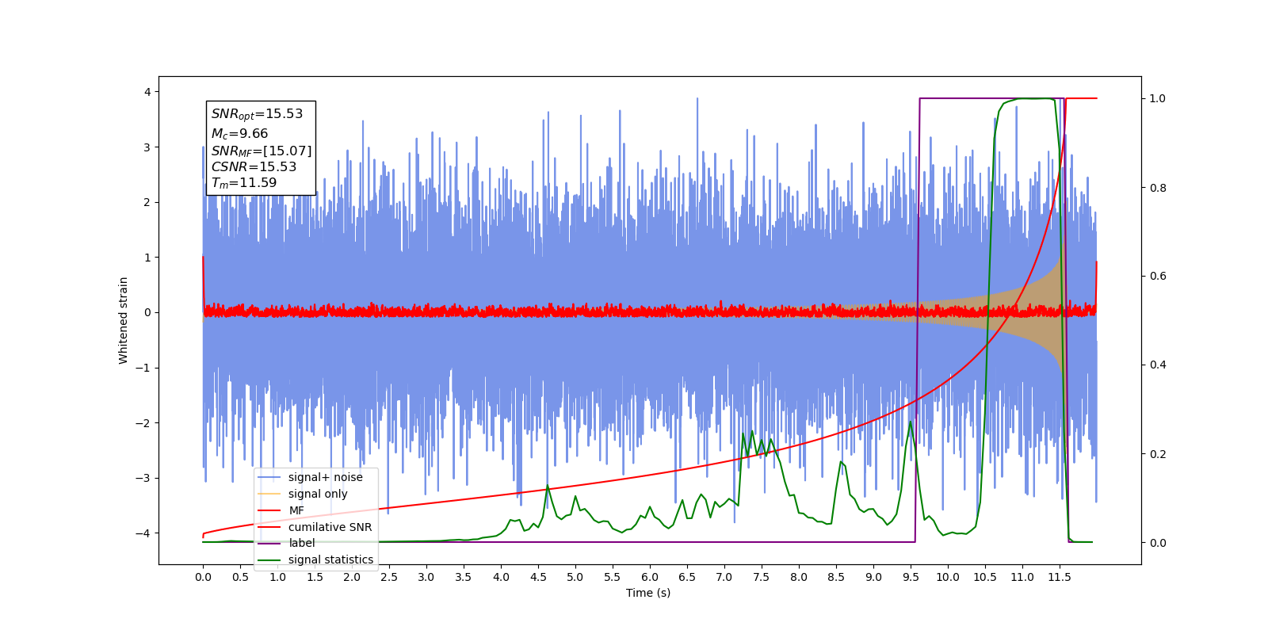Viewport: 1268px width, 634px height.
Task: Click the x-axis tick label 8.5
Action: pyautogui.click(x=836, y=577)
